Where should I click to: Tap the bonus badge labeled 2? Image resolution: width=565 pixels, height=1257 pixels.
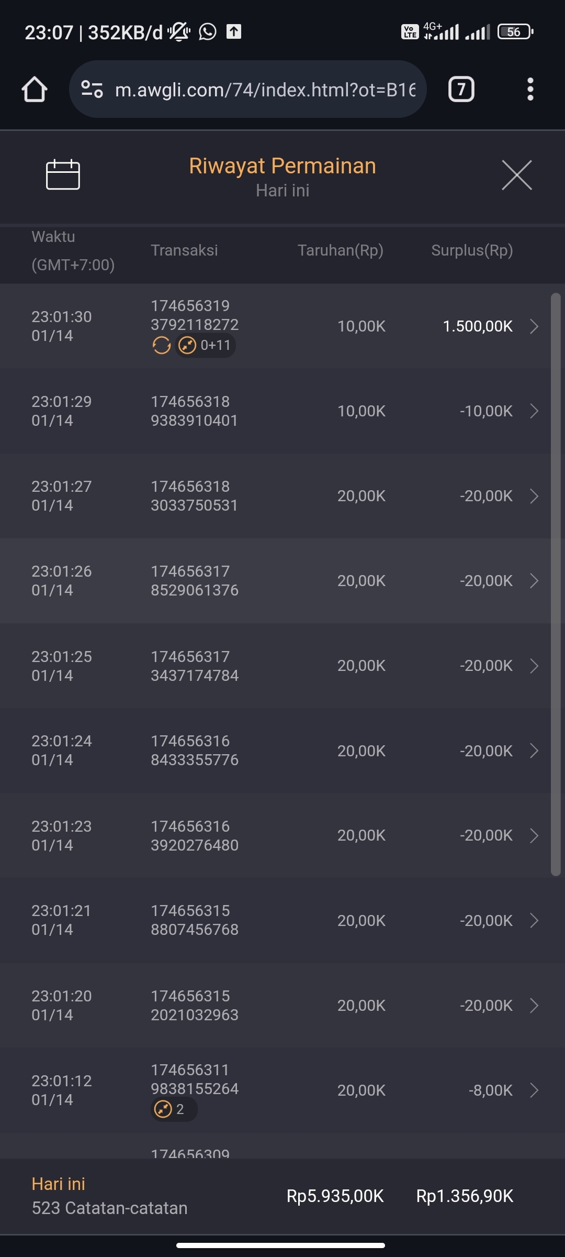point(174,1109)
